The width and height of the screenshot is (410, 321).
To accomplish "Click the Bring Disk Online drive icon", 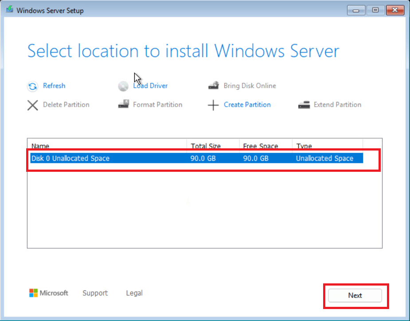I will point(214,85).
